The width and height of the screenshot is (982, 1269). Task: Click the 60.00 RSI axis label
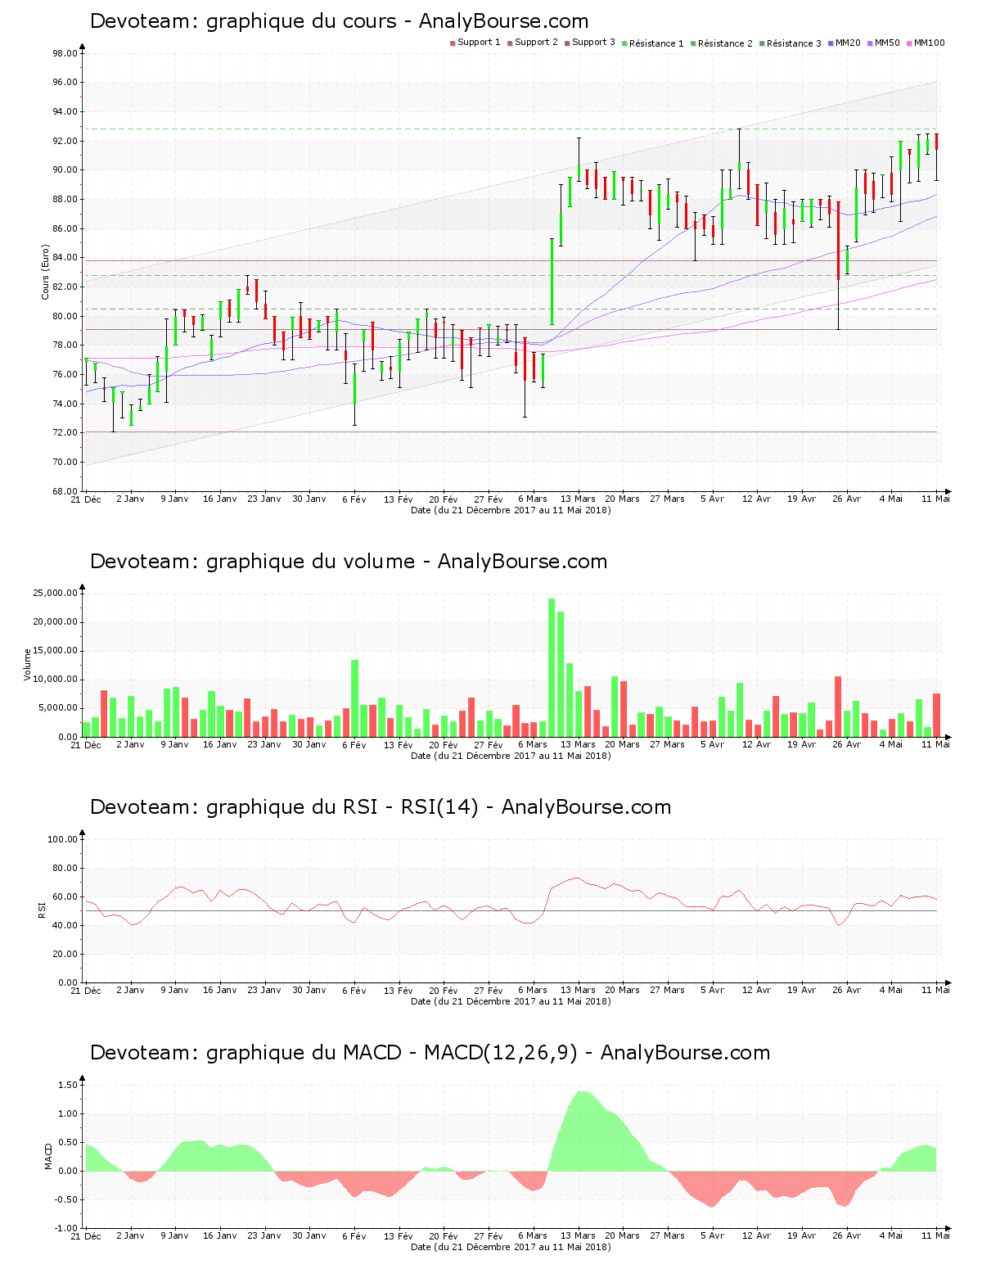[65, 896]
